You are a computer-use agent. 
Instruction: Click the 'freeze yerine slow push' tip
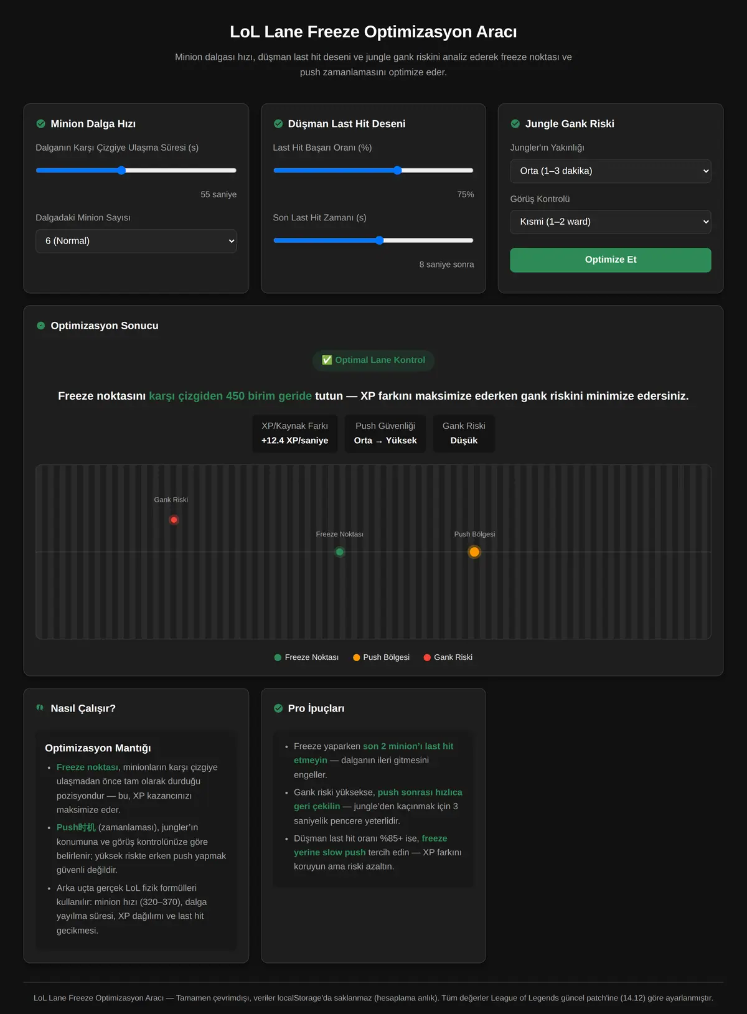pos(370,845)
